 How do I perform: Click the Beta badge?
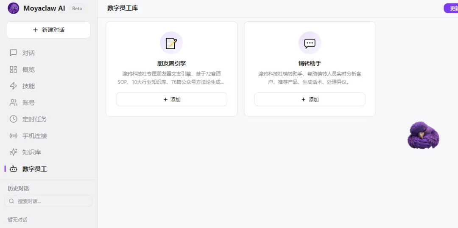pyautogui.click(x=77, y=8)
